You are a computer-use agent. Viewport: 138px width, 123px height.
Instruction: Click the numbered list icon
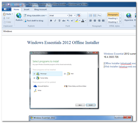[95, 15]
